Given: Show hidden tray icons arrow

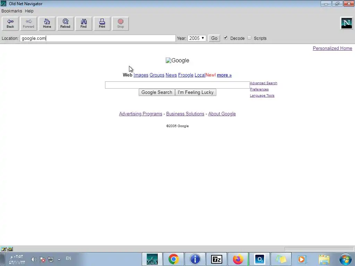Looking at the screenshot, I should [x=59, y=259].
